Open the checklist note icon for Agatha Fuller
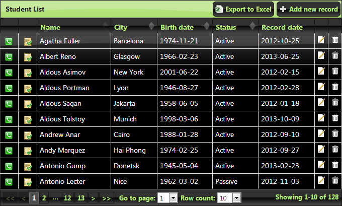342x206 pixels. pos(28,41)
